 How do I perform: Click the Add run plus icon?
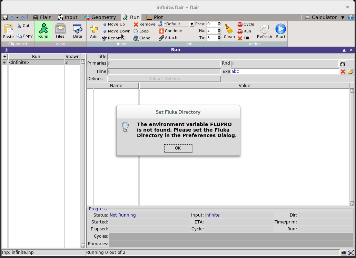coord(94,31)
